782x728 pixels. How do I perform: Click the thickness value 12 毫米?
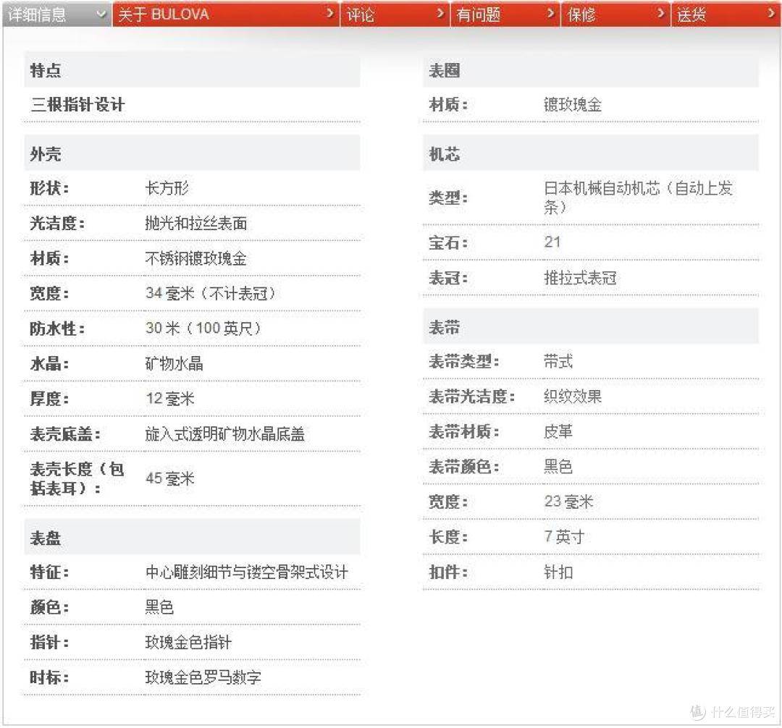(170, 399)
